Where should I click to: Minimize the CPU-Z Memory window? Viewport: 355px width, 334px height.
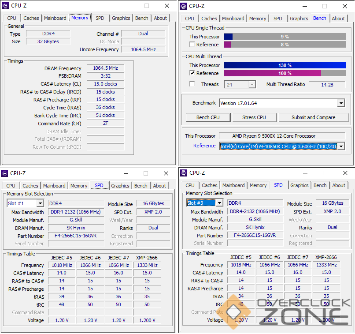127,6
